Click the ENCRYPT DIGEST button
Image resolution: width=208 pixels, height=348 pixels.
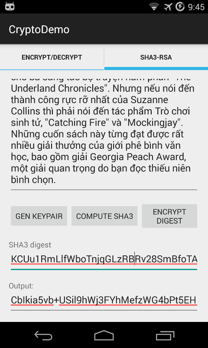[169, 216]
